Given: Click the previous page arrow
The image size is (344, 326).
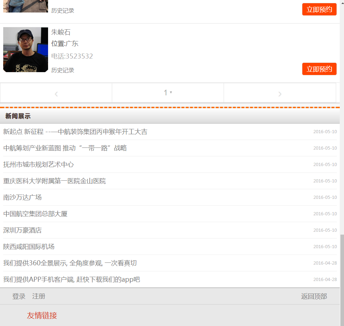Looking at the screenshot, I should coord(56,94).
